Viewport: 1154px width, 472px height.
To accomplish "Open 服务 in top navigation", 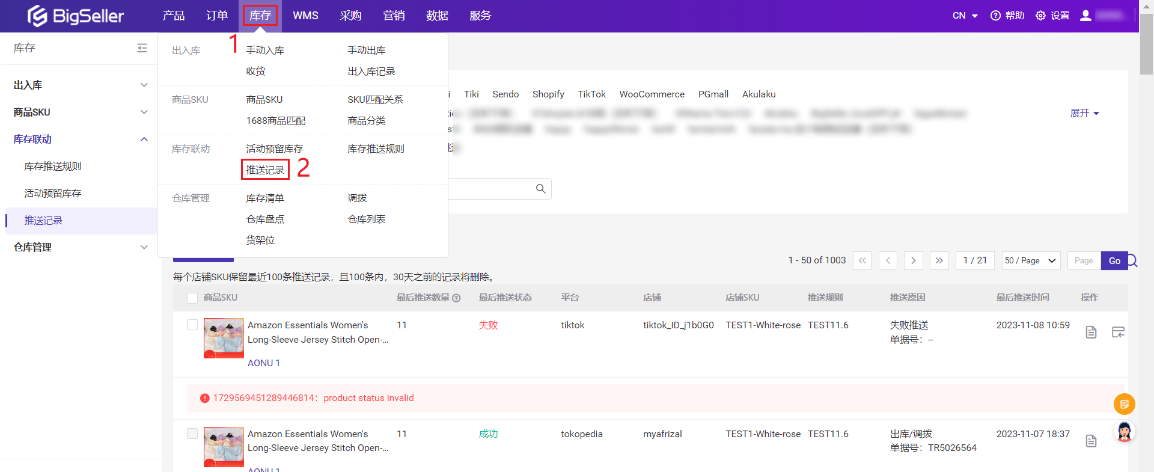I will (x=480, y=16).
